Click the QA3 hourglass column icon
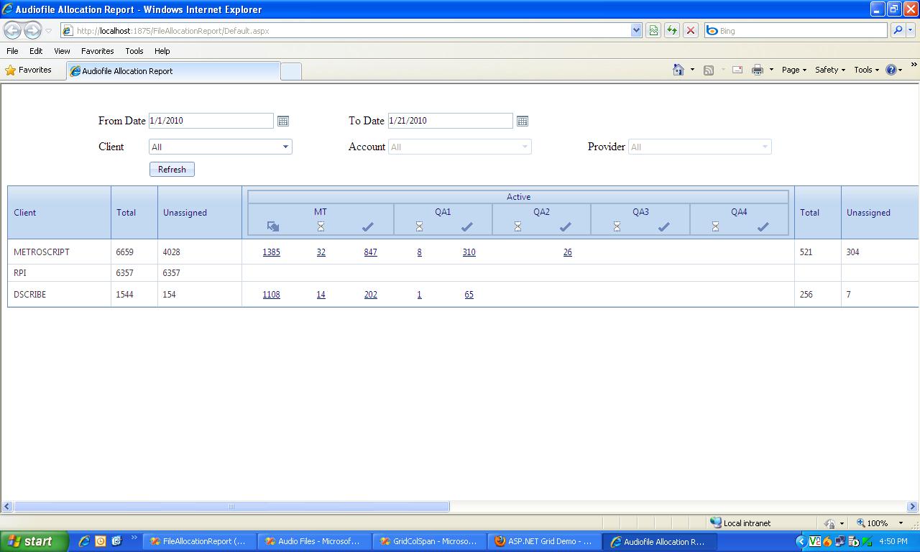Screen dimensions: 920x552 click(x=617, y=226)
